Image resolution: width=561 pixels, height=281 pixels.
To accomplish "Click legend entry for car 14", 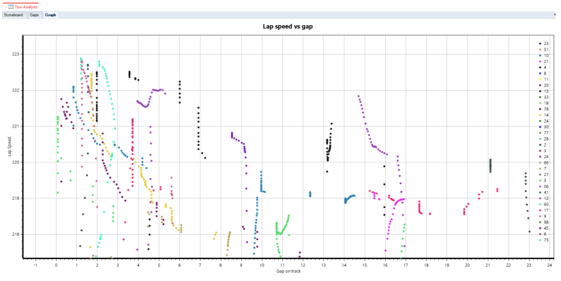I will click(x=544, y=115).
